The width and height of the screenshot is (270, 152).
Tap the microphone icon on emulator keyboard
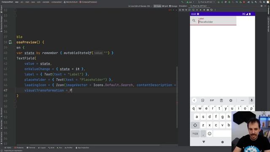click(251, 100)
